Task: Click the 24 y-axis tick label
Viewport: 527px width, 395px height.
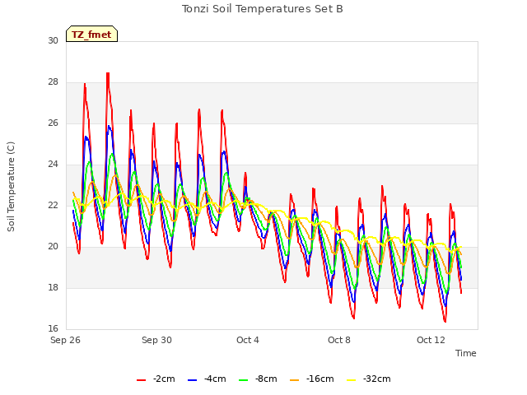Action: (53, 165)
